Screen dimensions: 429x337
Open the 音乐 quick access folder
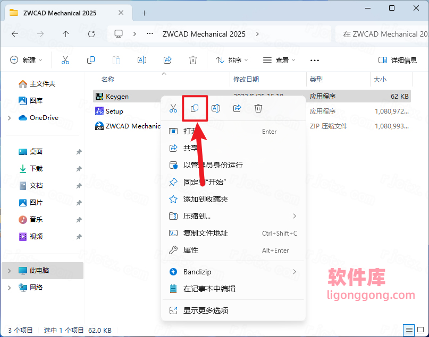coord(31,220)
